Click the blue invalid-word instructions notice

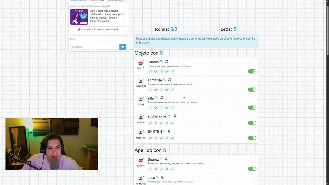click(196, 41)
